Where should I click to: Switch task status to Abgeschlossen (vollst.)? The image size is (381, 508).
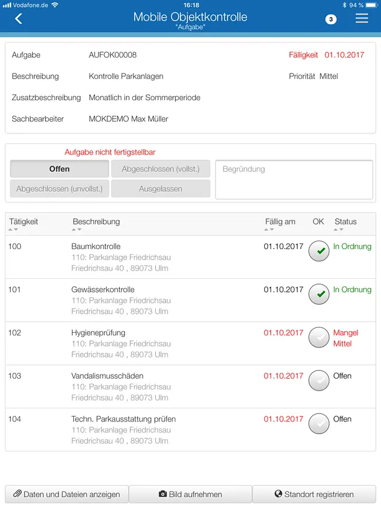pos(160,168)
